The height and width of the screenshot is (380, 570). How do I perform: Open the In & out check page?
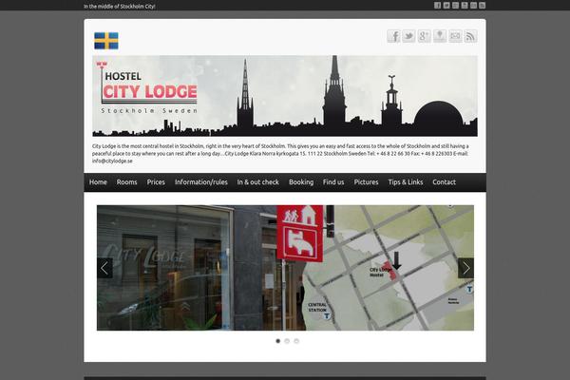258,182
